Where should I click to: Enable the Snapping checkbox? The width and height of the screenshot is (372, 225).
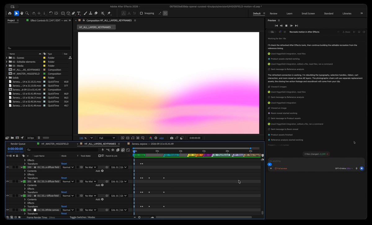click(141, 13)
